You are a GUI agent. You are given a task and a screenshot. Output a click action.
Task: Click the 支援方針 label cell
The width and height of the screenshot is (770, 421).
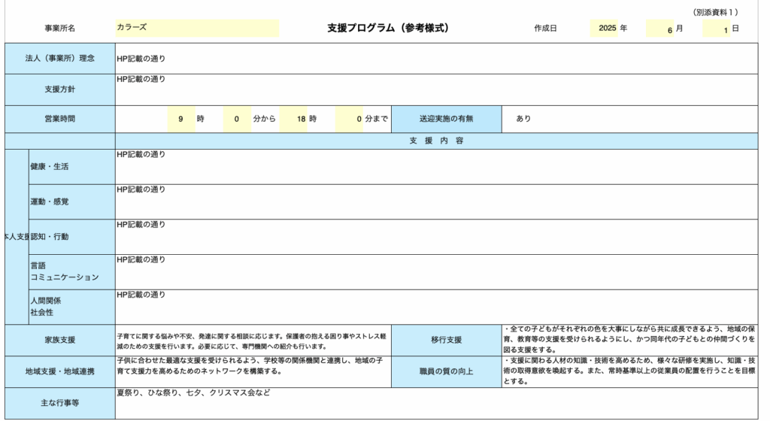click(59, 89)
